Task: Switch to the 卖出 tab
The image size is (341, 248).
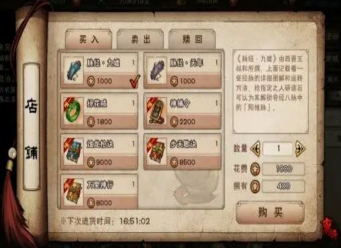Action: pos(140,39)
